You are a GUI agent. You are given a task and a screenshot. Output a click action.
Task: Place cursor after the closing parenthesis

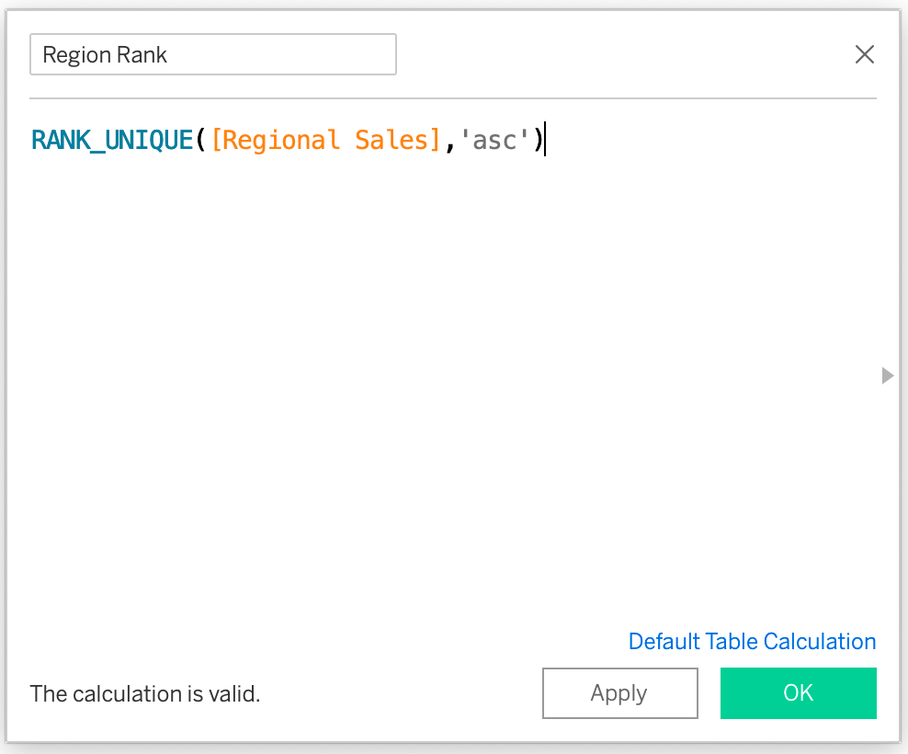544,141
